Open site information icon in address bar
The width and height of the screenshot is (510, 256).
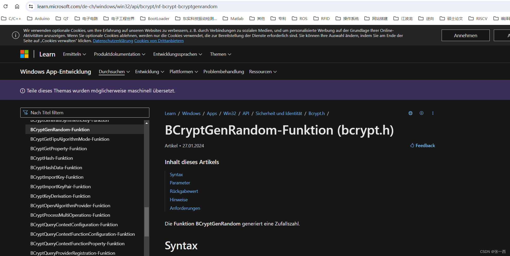[31, 6]
